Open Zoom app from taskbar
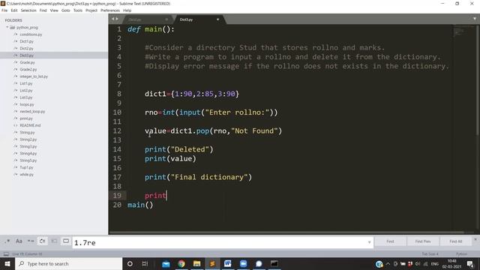This screenshot has height=270, width=480. (x=243, y=263)
